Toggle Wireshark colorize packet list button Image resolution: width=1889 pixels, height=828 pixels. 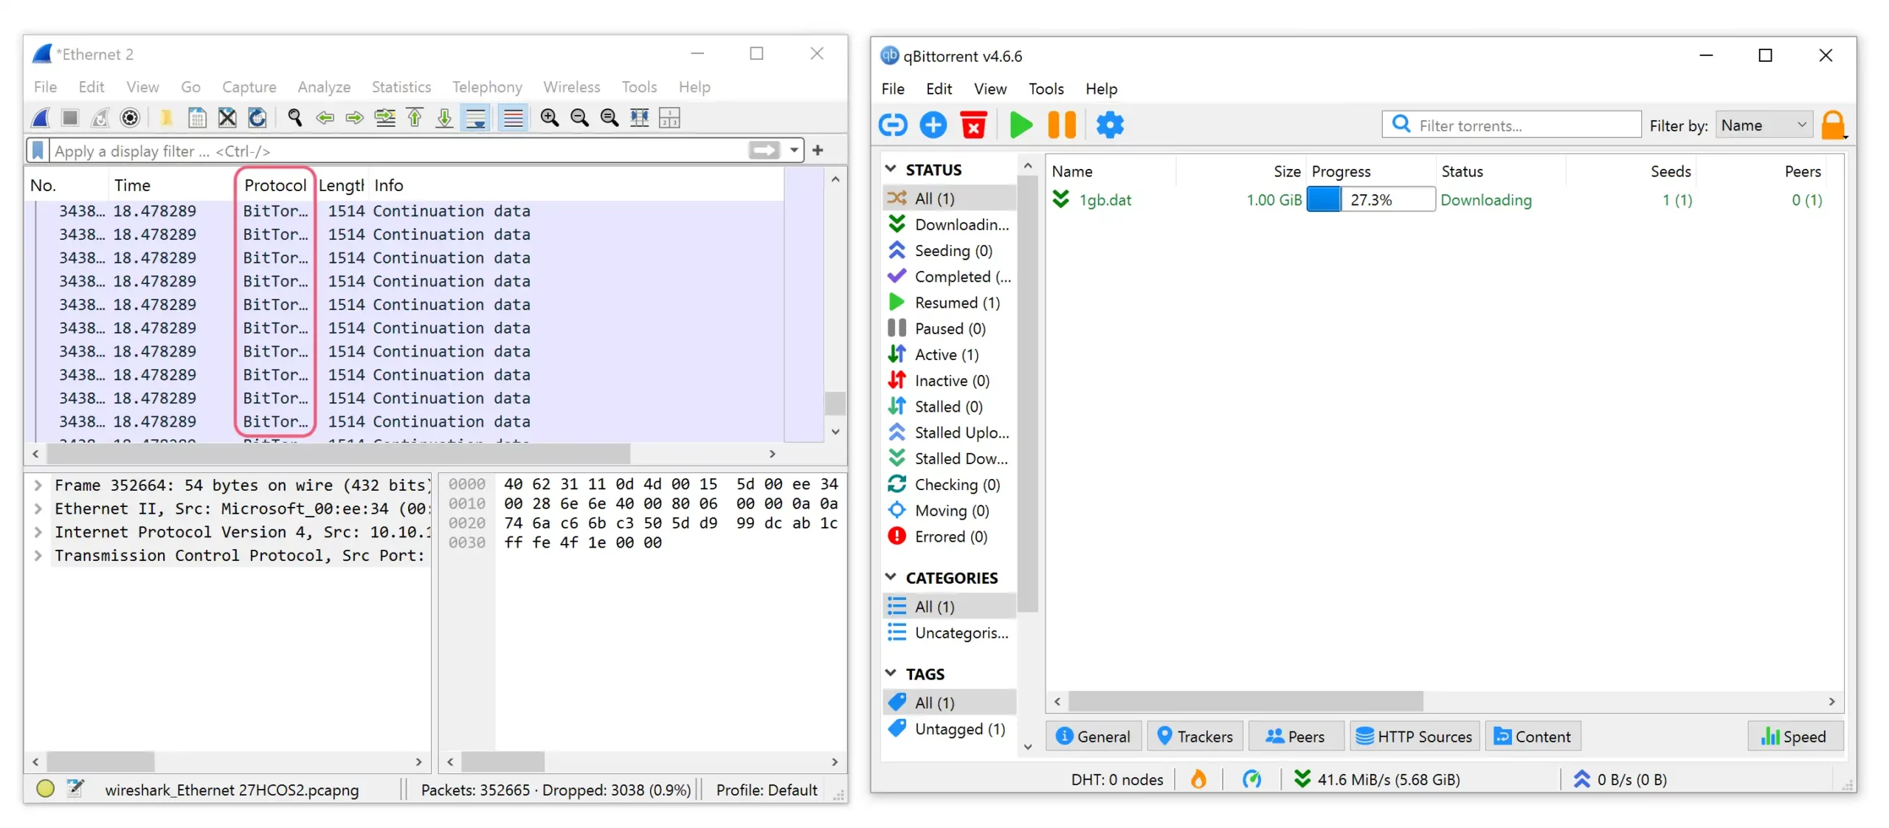[x=513, y=117]
